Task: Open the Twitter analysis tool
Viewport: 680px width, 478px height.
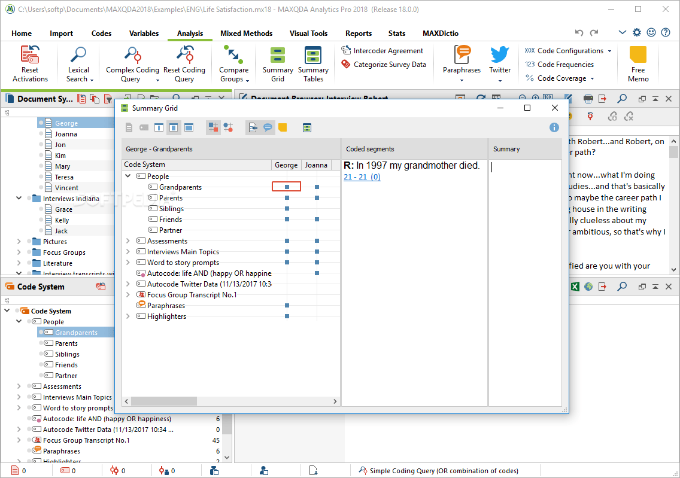Action: click(500, 64)
